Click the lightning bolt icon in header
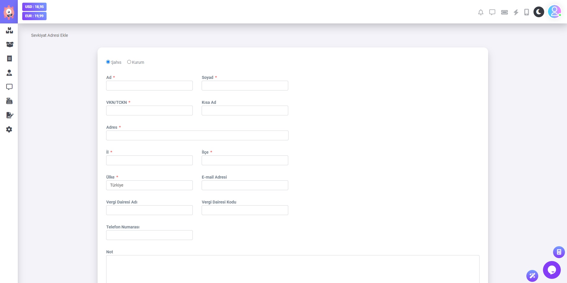This screenshot has height=283, width=567. pyautogui.click(x=516, y=12)
